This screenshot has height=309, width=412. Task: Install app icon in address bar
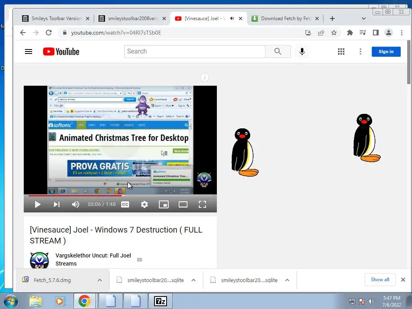[x=308, y=33]
